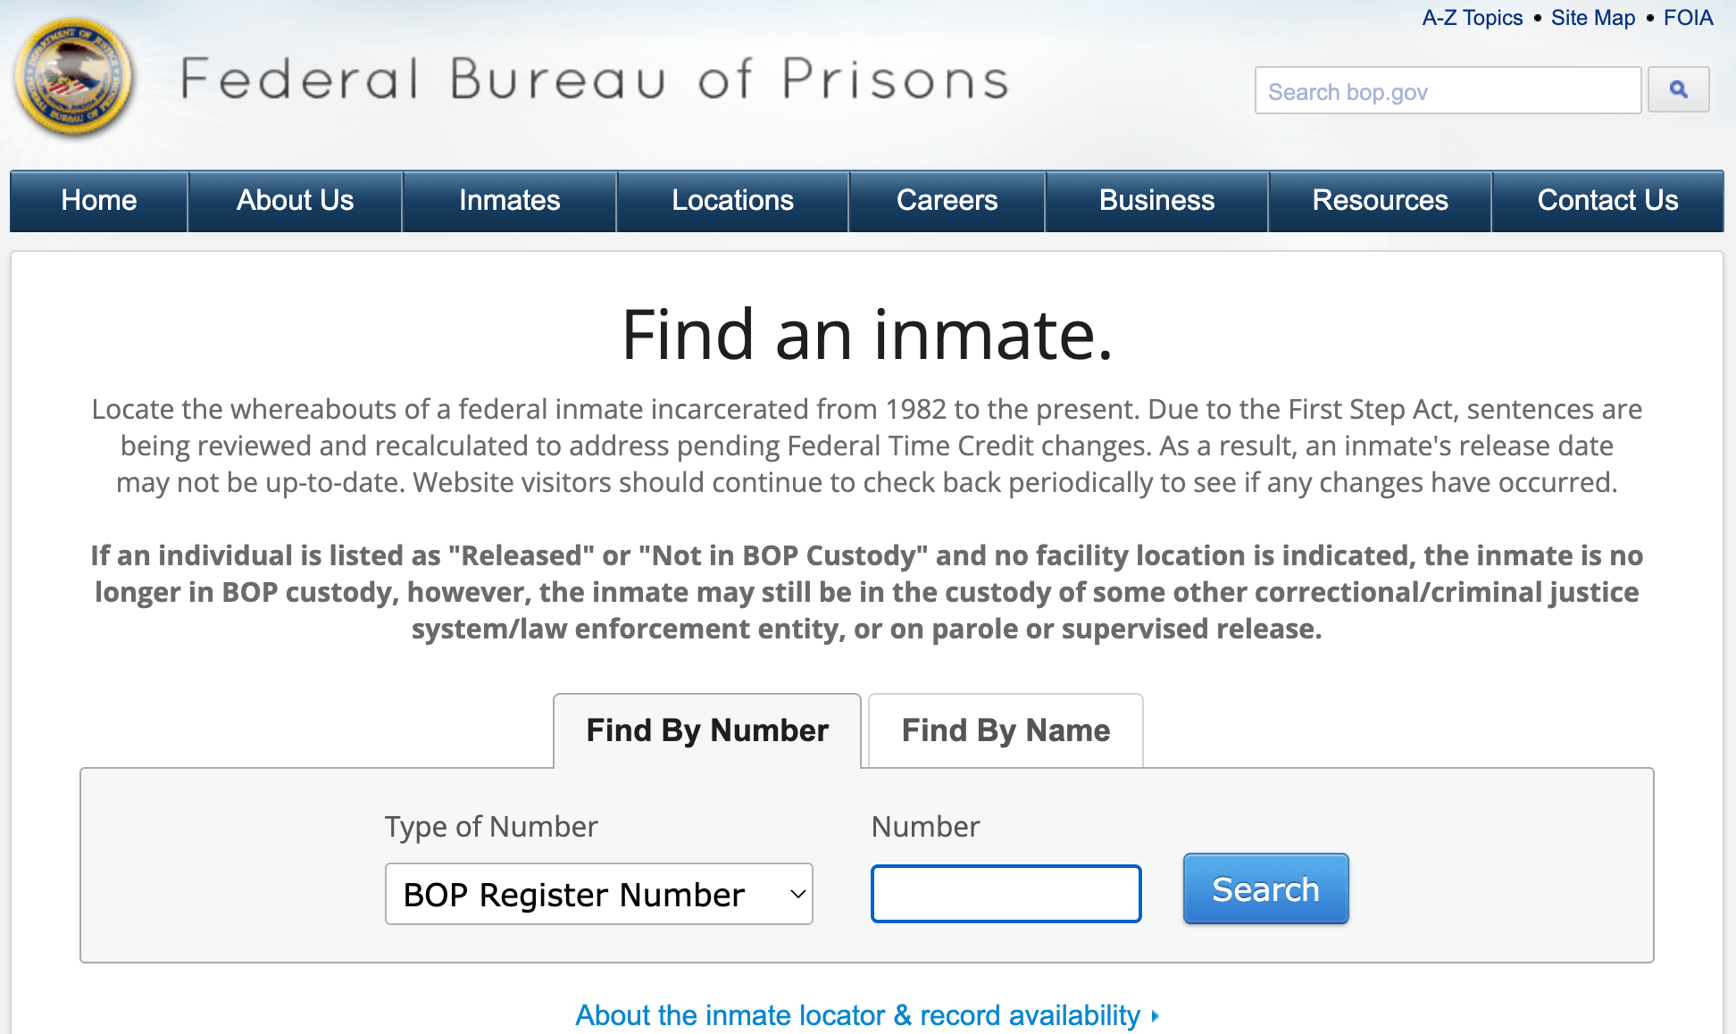Image resolution: width=1736 pixels, height=1034 pixels.
Task: Open the Home navigation menu item
Action: 98,201
